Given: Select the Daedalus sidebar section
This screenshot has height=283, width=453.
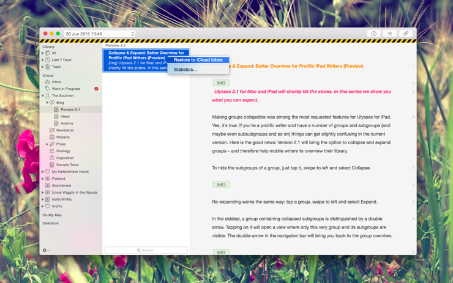Looking at the screenshot, I should pyautogui.click(x=51, y=223).
